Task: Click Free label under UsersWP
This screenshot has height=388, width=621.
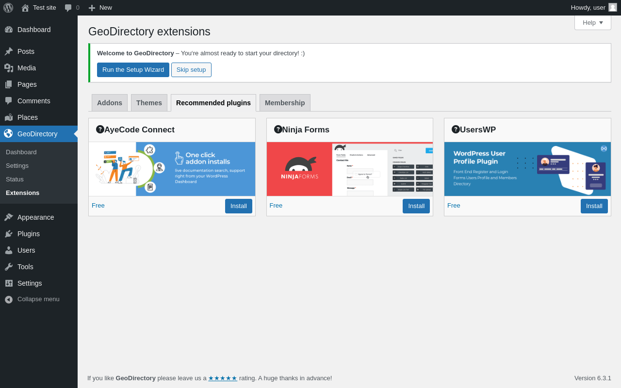Action: (454, 206)
